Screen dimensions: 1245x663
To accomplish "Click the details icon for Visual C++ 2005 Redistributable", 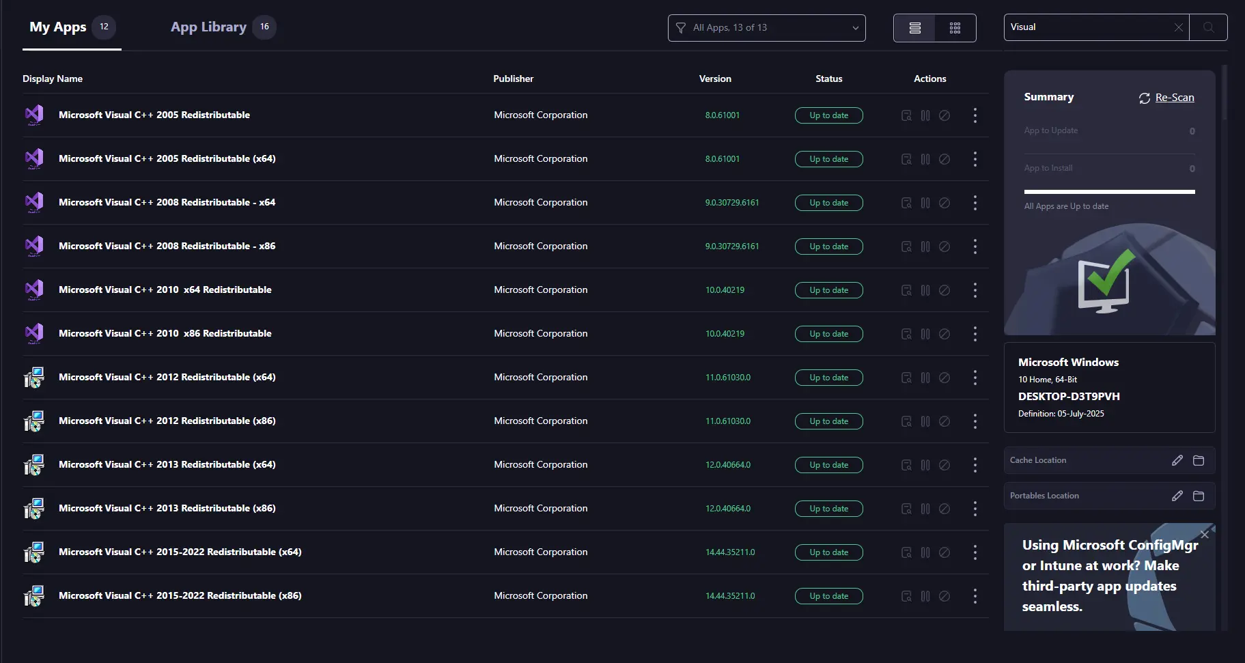I will (x=906, y=115).
